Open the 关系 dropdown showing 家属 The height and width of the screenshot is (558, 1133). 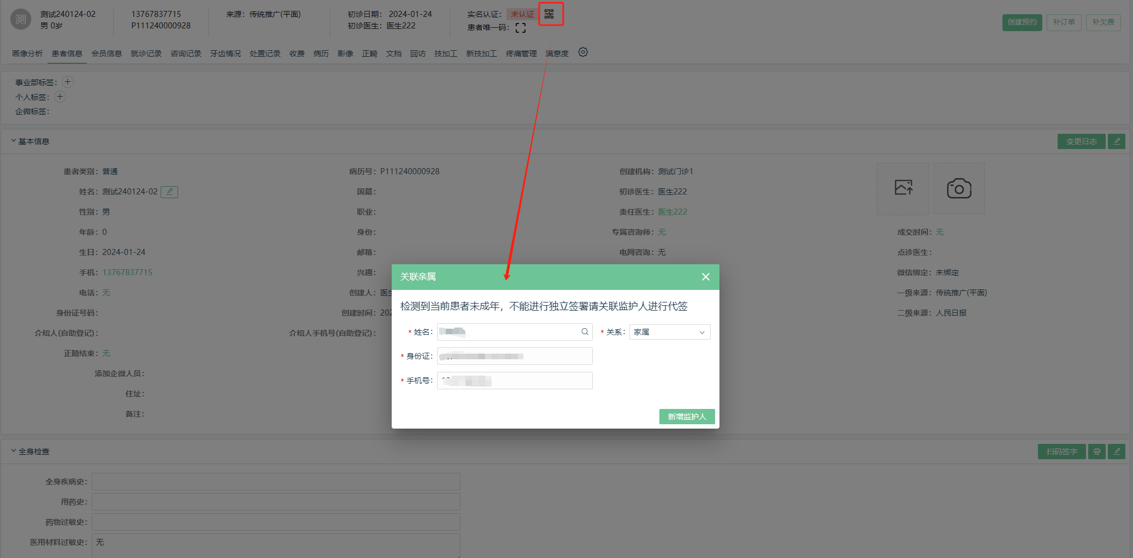[x=669, y=332]
